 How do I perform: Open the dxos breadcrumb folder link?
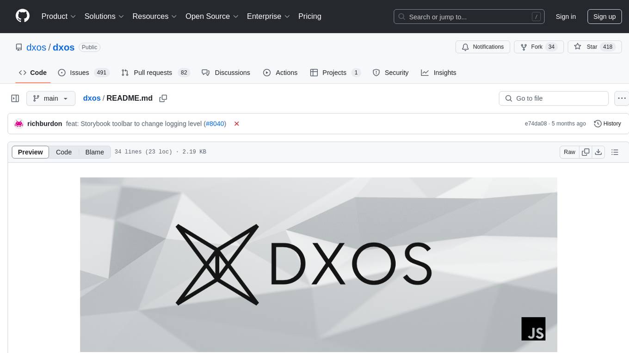point(92,98)
